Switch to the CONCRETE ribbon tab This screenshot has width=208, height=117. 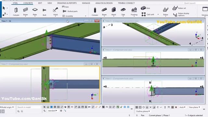pos(28,3)
